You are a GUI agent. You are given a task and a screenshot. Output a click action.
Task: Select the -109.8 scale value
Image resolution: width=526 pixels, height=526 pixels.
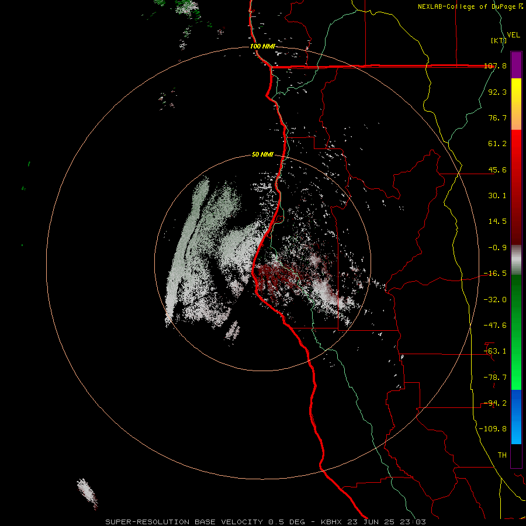493,429
